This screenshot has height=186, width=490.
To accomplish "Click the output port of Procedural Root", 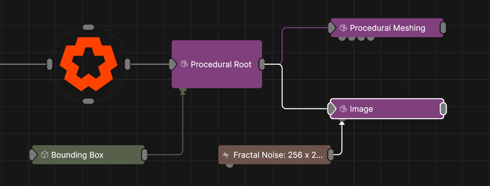I will click(262, 64).
